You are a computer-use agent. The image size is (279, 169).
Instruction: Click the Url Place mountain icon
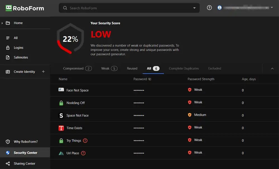(61, 153)
